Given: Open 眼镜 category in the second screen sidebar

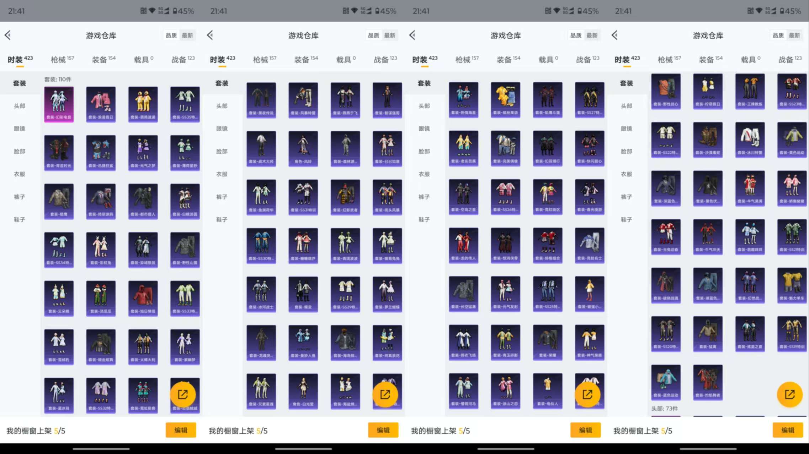Looking at the screenshot, I should [x=222, y=128].
